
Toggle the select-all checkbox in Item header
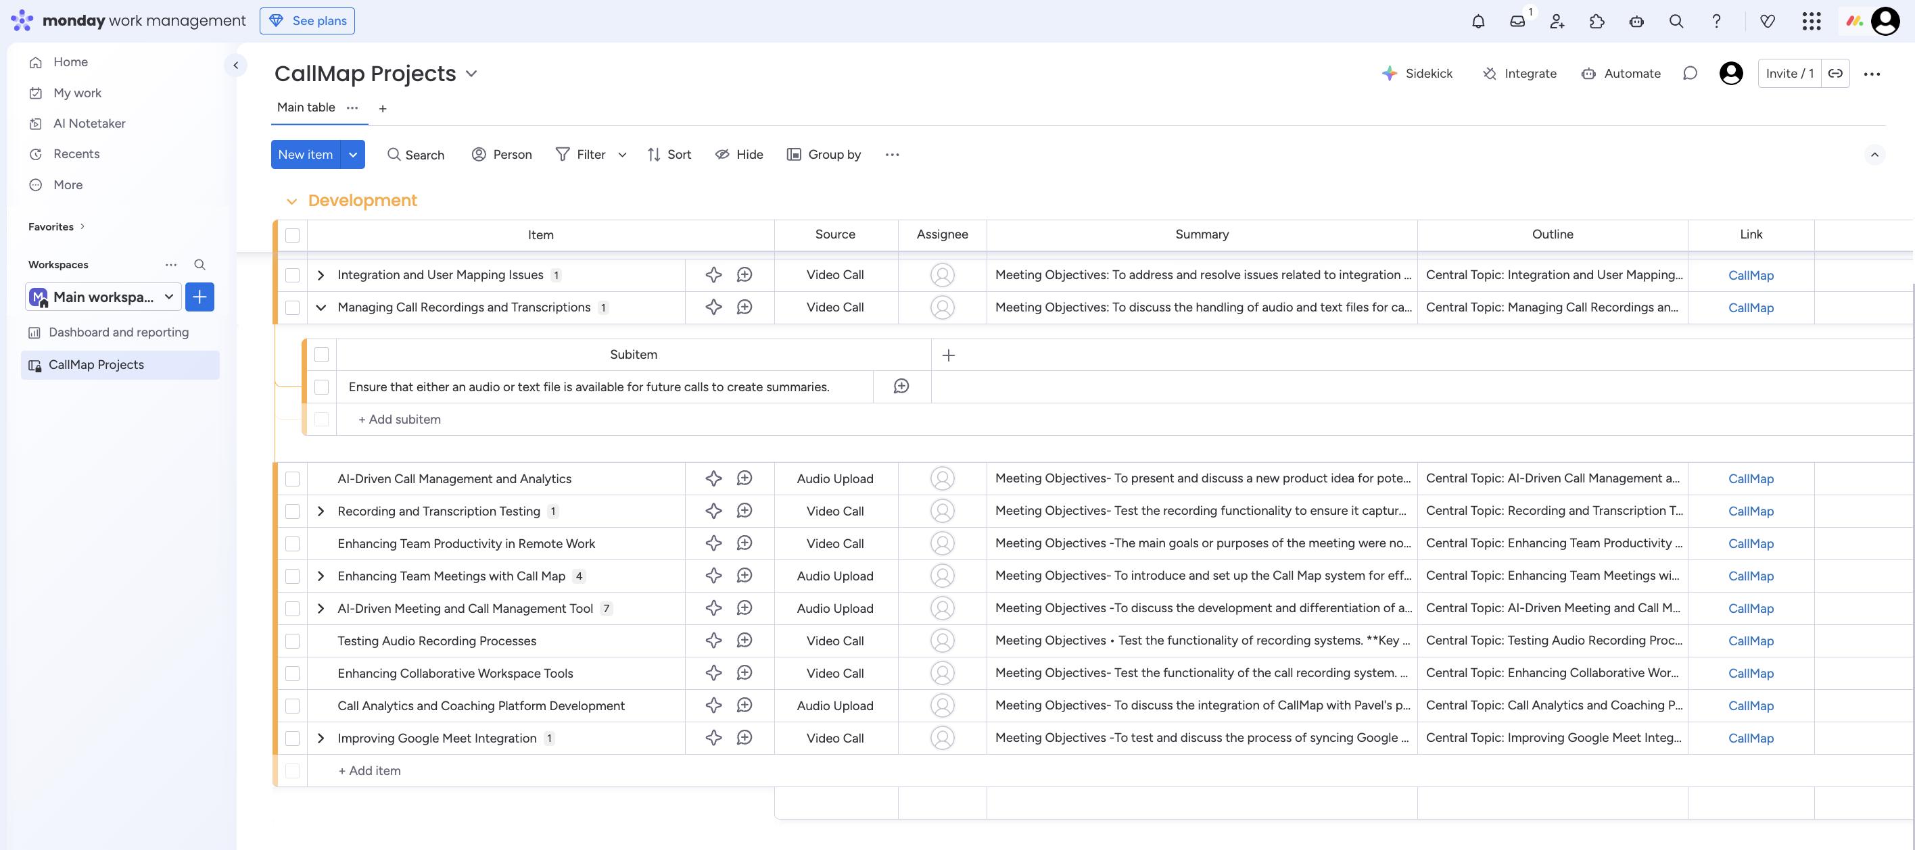[x=292, y=234]
